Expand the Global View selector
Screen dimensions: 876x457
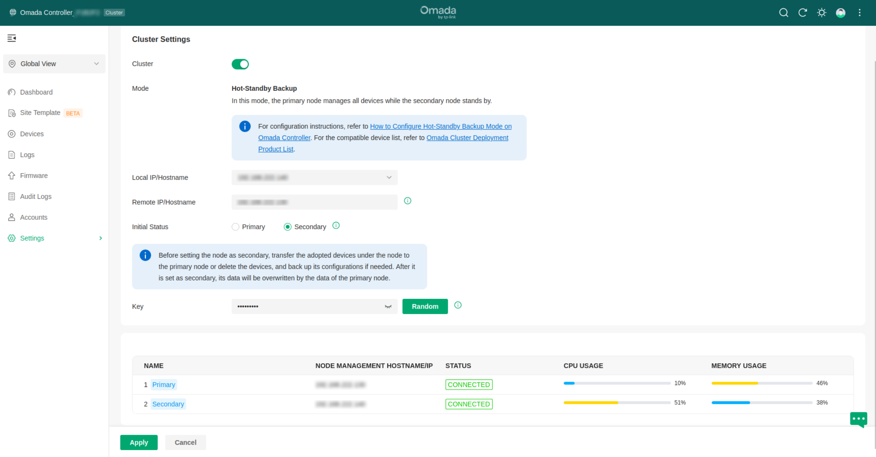(54, 64)
